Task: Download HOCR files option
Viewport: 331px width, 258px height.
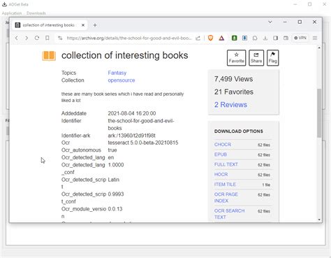Action: tap(221, 174)
